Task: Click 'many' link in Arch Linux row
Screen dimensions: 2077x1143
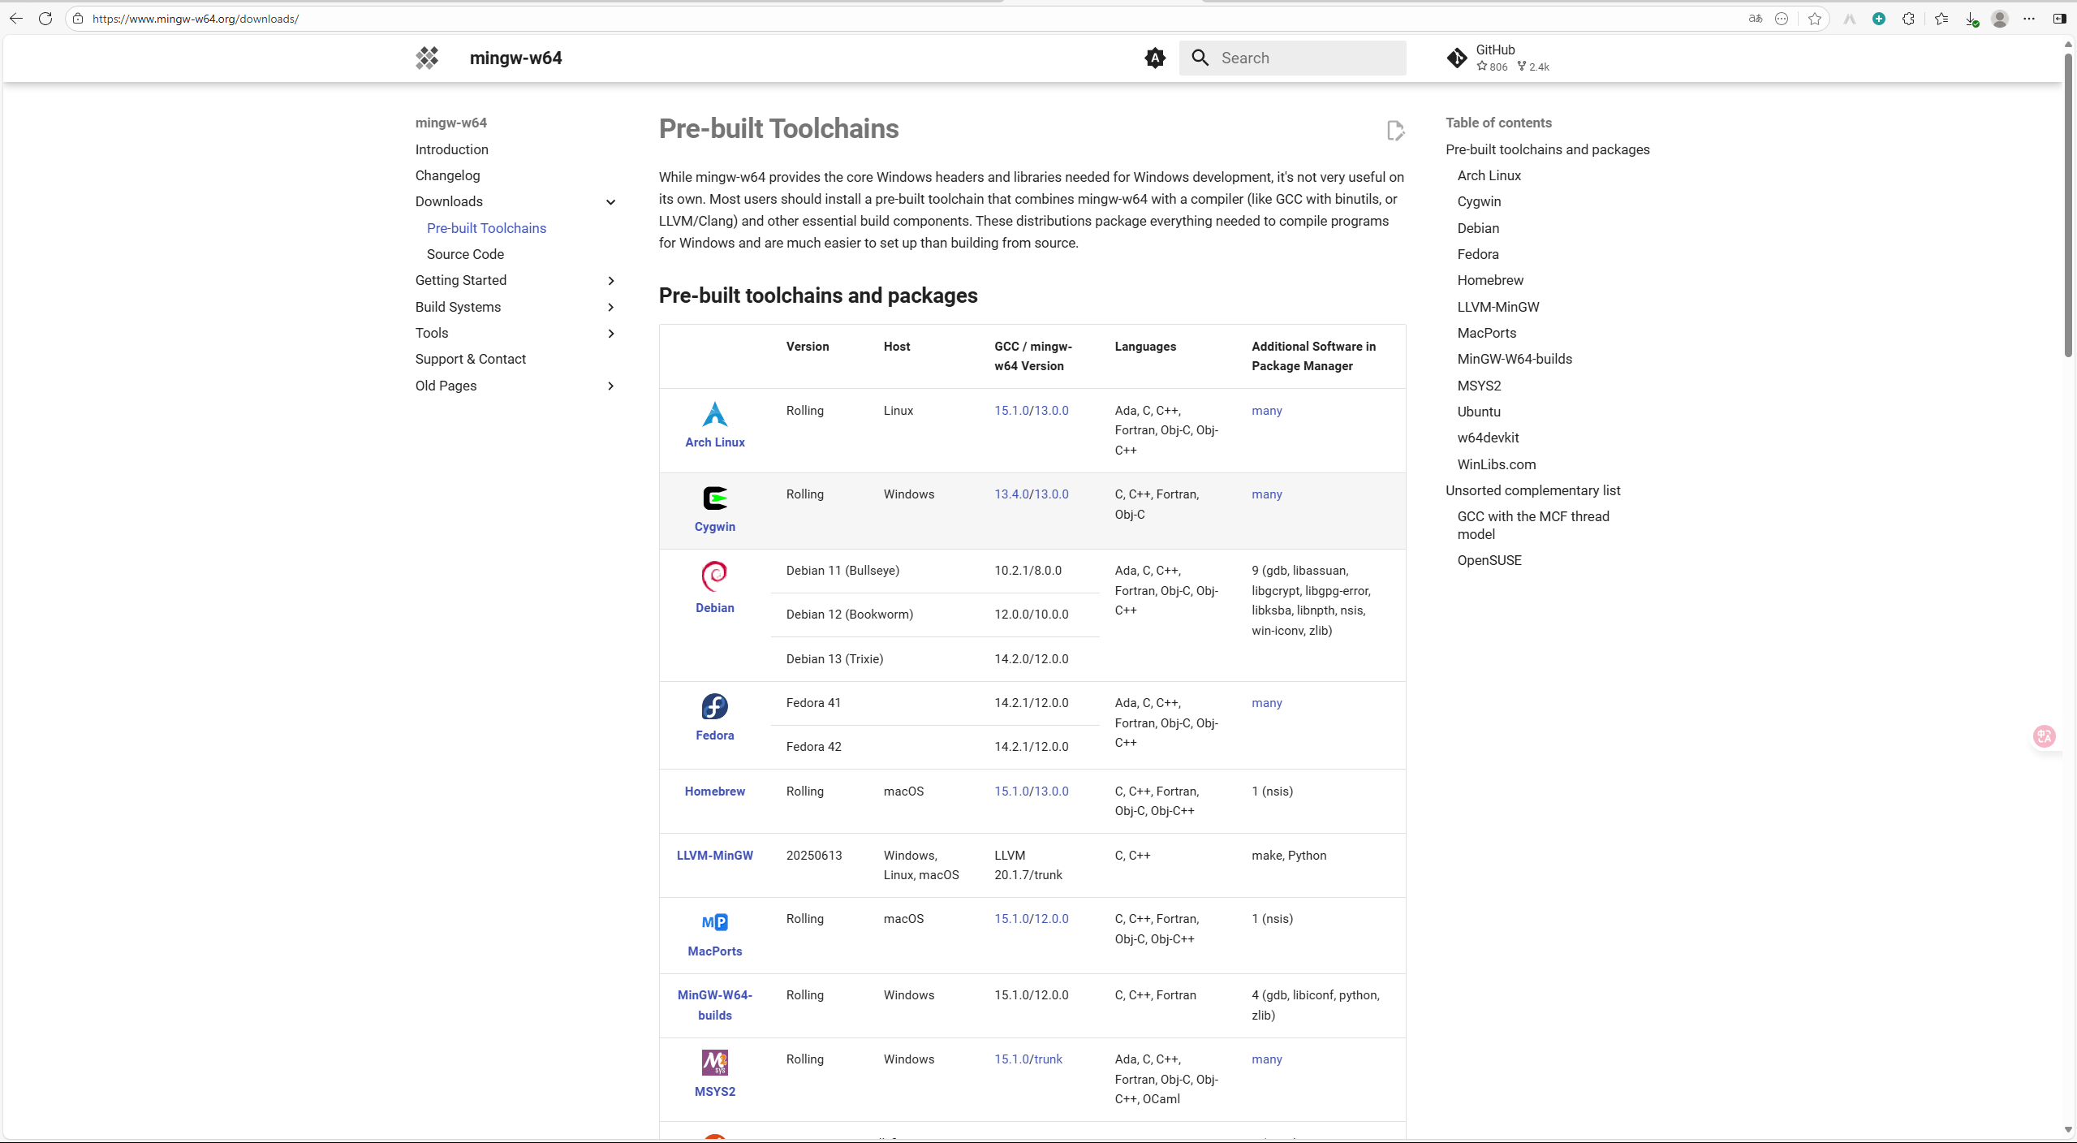Action: (1266, 411)
